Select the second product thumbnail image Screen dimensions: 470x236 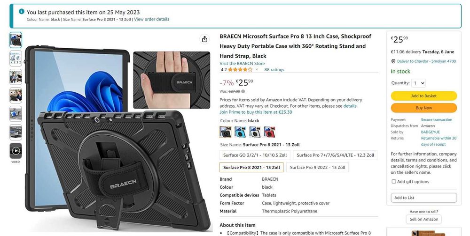[16, 59]
